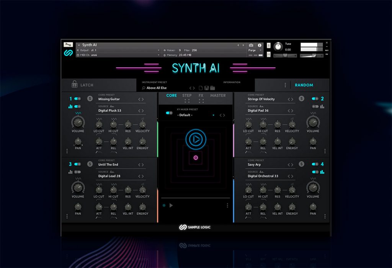392x268 pixels.
Task: Open core 1 three-dot options menu
Action: 67,151
